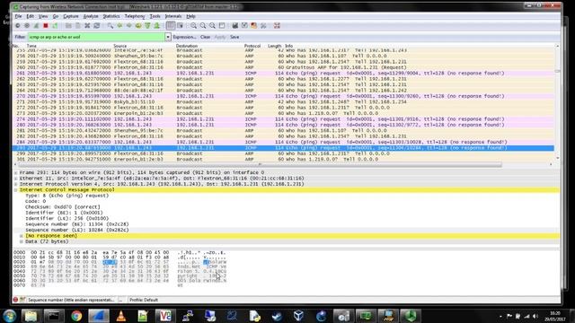Close this capture file (X icon)

87,26
